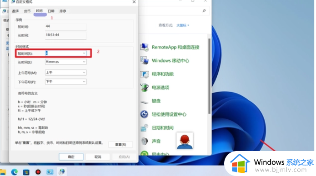Open the 日期和时间 link
This screenshot has height=176, width=316.
(163, 128)
